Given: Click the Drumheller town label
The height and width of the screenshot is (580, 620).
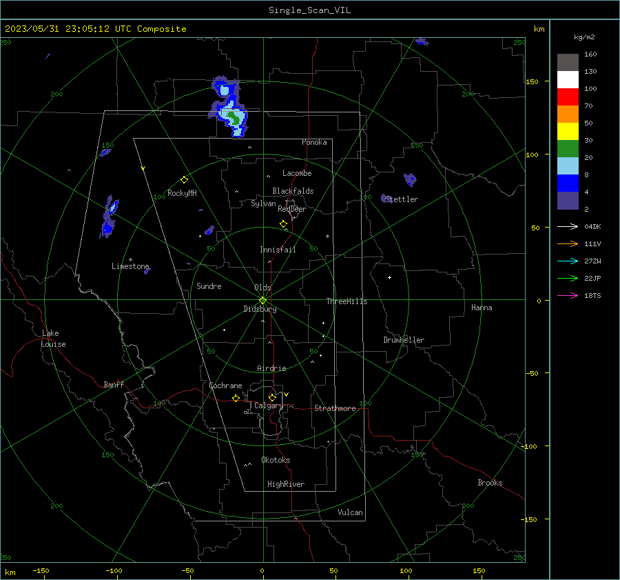Looking at the screenshot, I should tap(404, 340).
